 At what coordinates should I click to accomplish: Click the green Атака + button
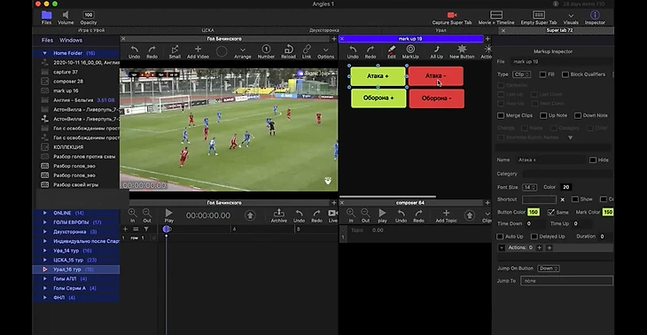tap(378, 76)
